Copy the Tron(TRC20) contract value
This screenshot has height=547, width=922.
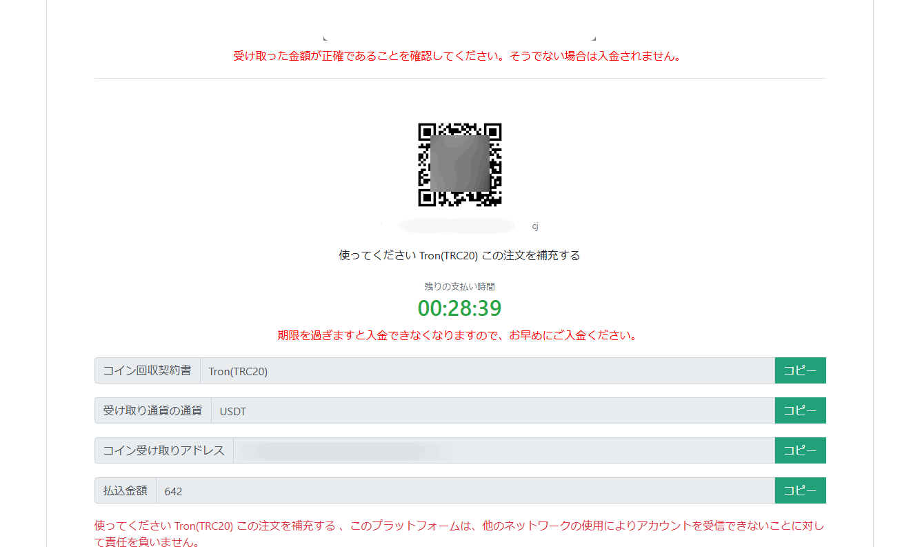pos(800,370)
